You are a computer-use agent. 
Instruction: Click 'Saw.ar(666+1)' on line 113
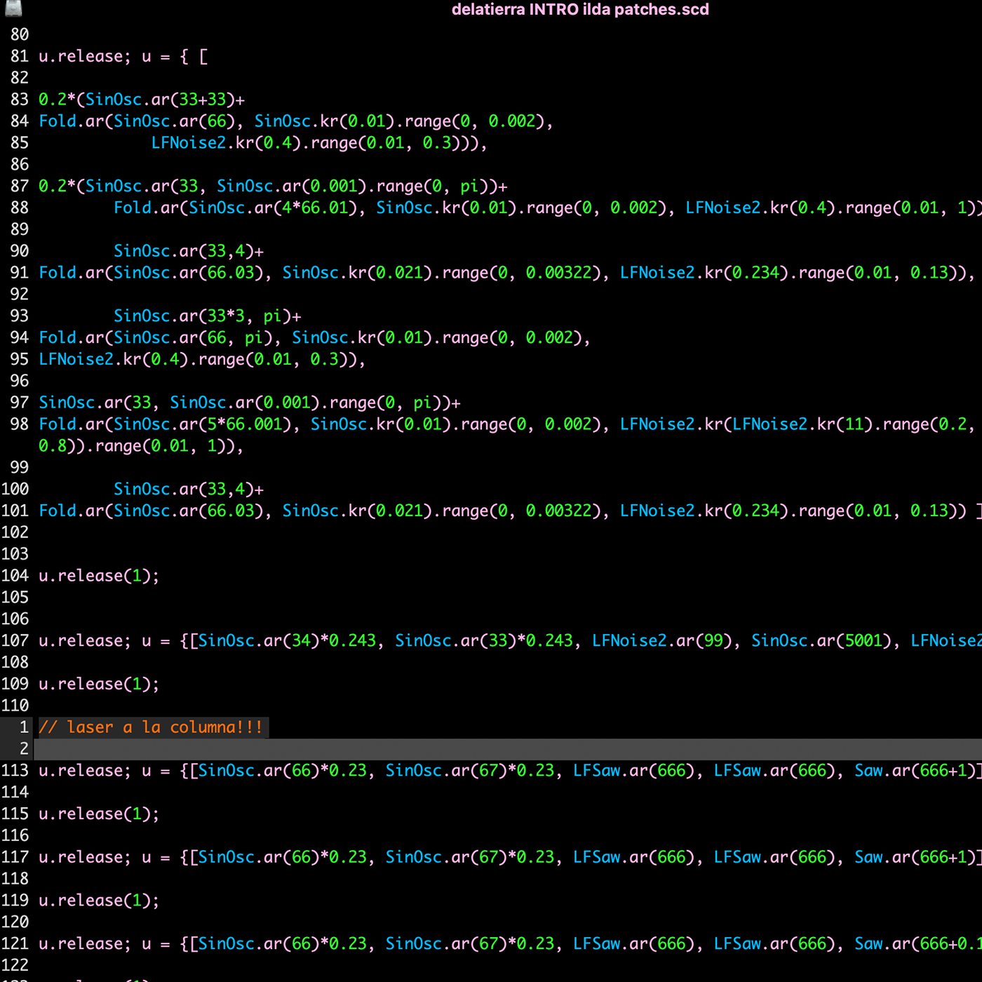point(914,770)
